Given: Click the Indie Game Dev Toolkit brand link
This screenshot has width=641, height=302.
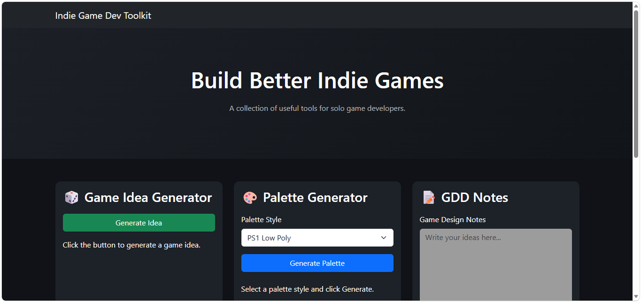Looking at the screenshot, I should 103,15.
